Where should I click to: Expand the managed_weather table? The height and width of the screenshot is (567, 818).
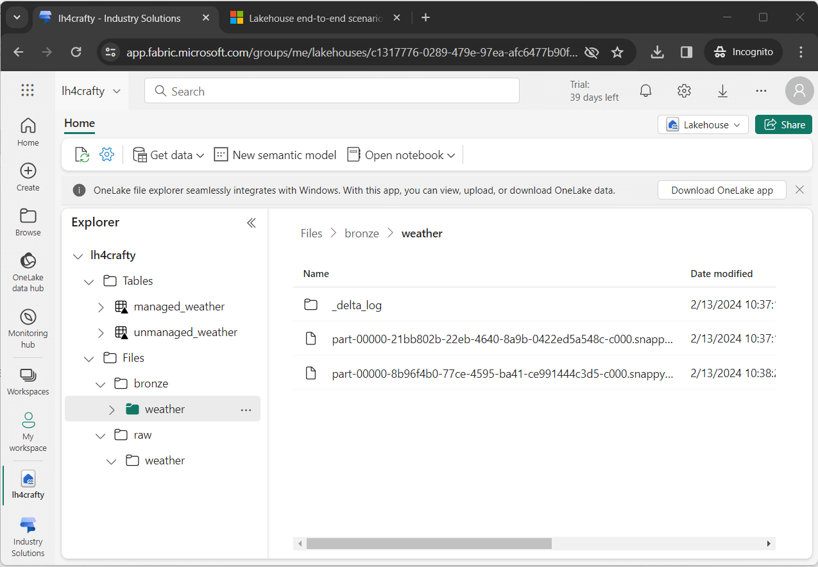coord(101,307)
